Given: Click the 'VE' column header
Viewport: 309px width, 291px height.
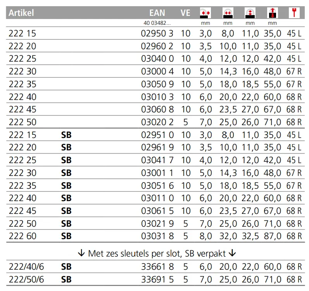Looking at the screenshot, I should click(x=185, y=13).
